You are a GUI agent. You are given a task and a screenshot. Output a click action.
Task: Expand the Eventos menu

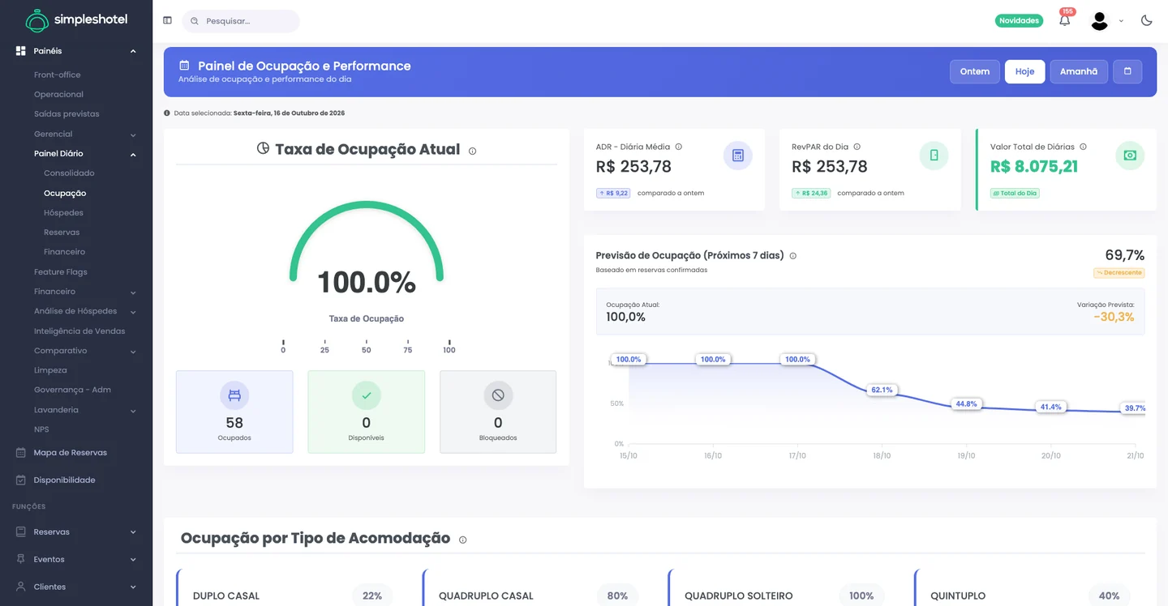(x=133, y=560)
